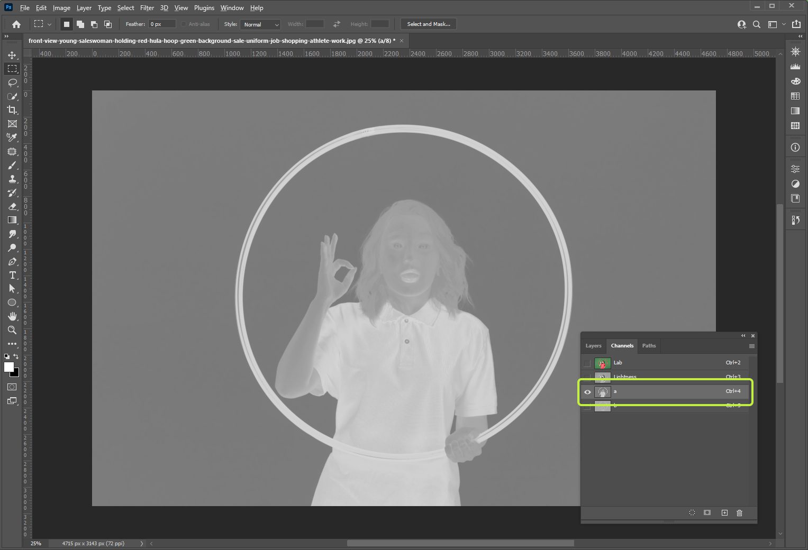Select the Ellipse shape tool
Screen dimensions: 808x550
click(12, 302)
